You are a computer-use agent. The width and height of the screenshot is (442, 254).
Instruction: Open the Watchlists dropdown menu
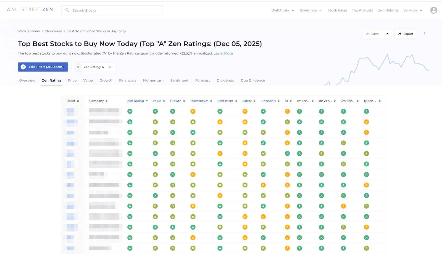[283, 10]
